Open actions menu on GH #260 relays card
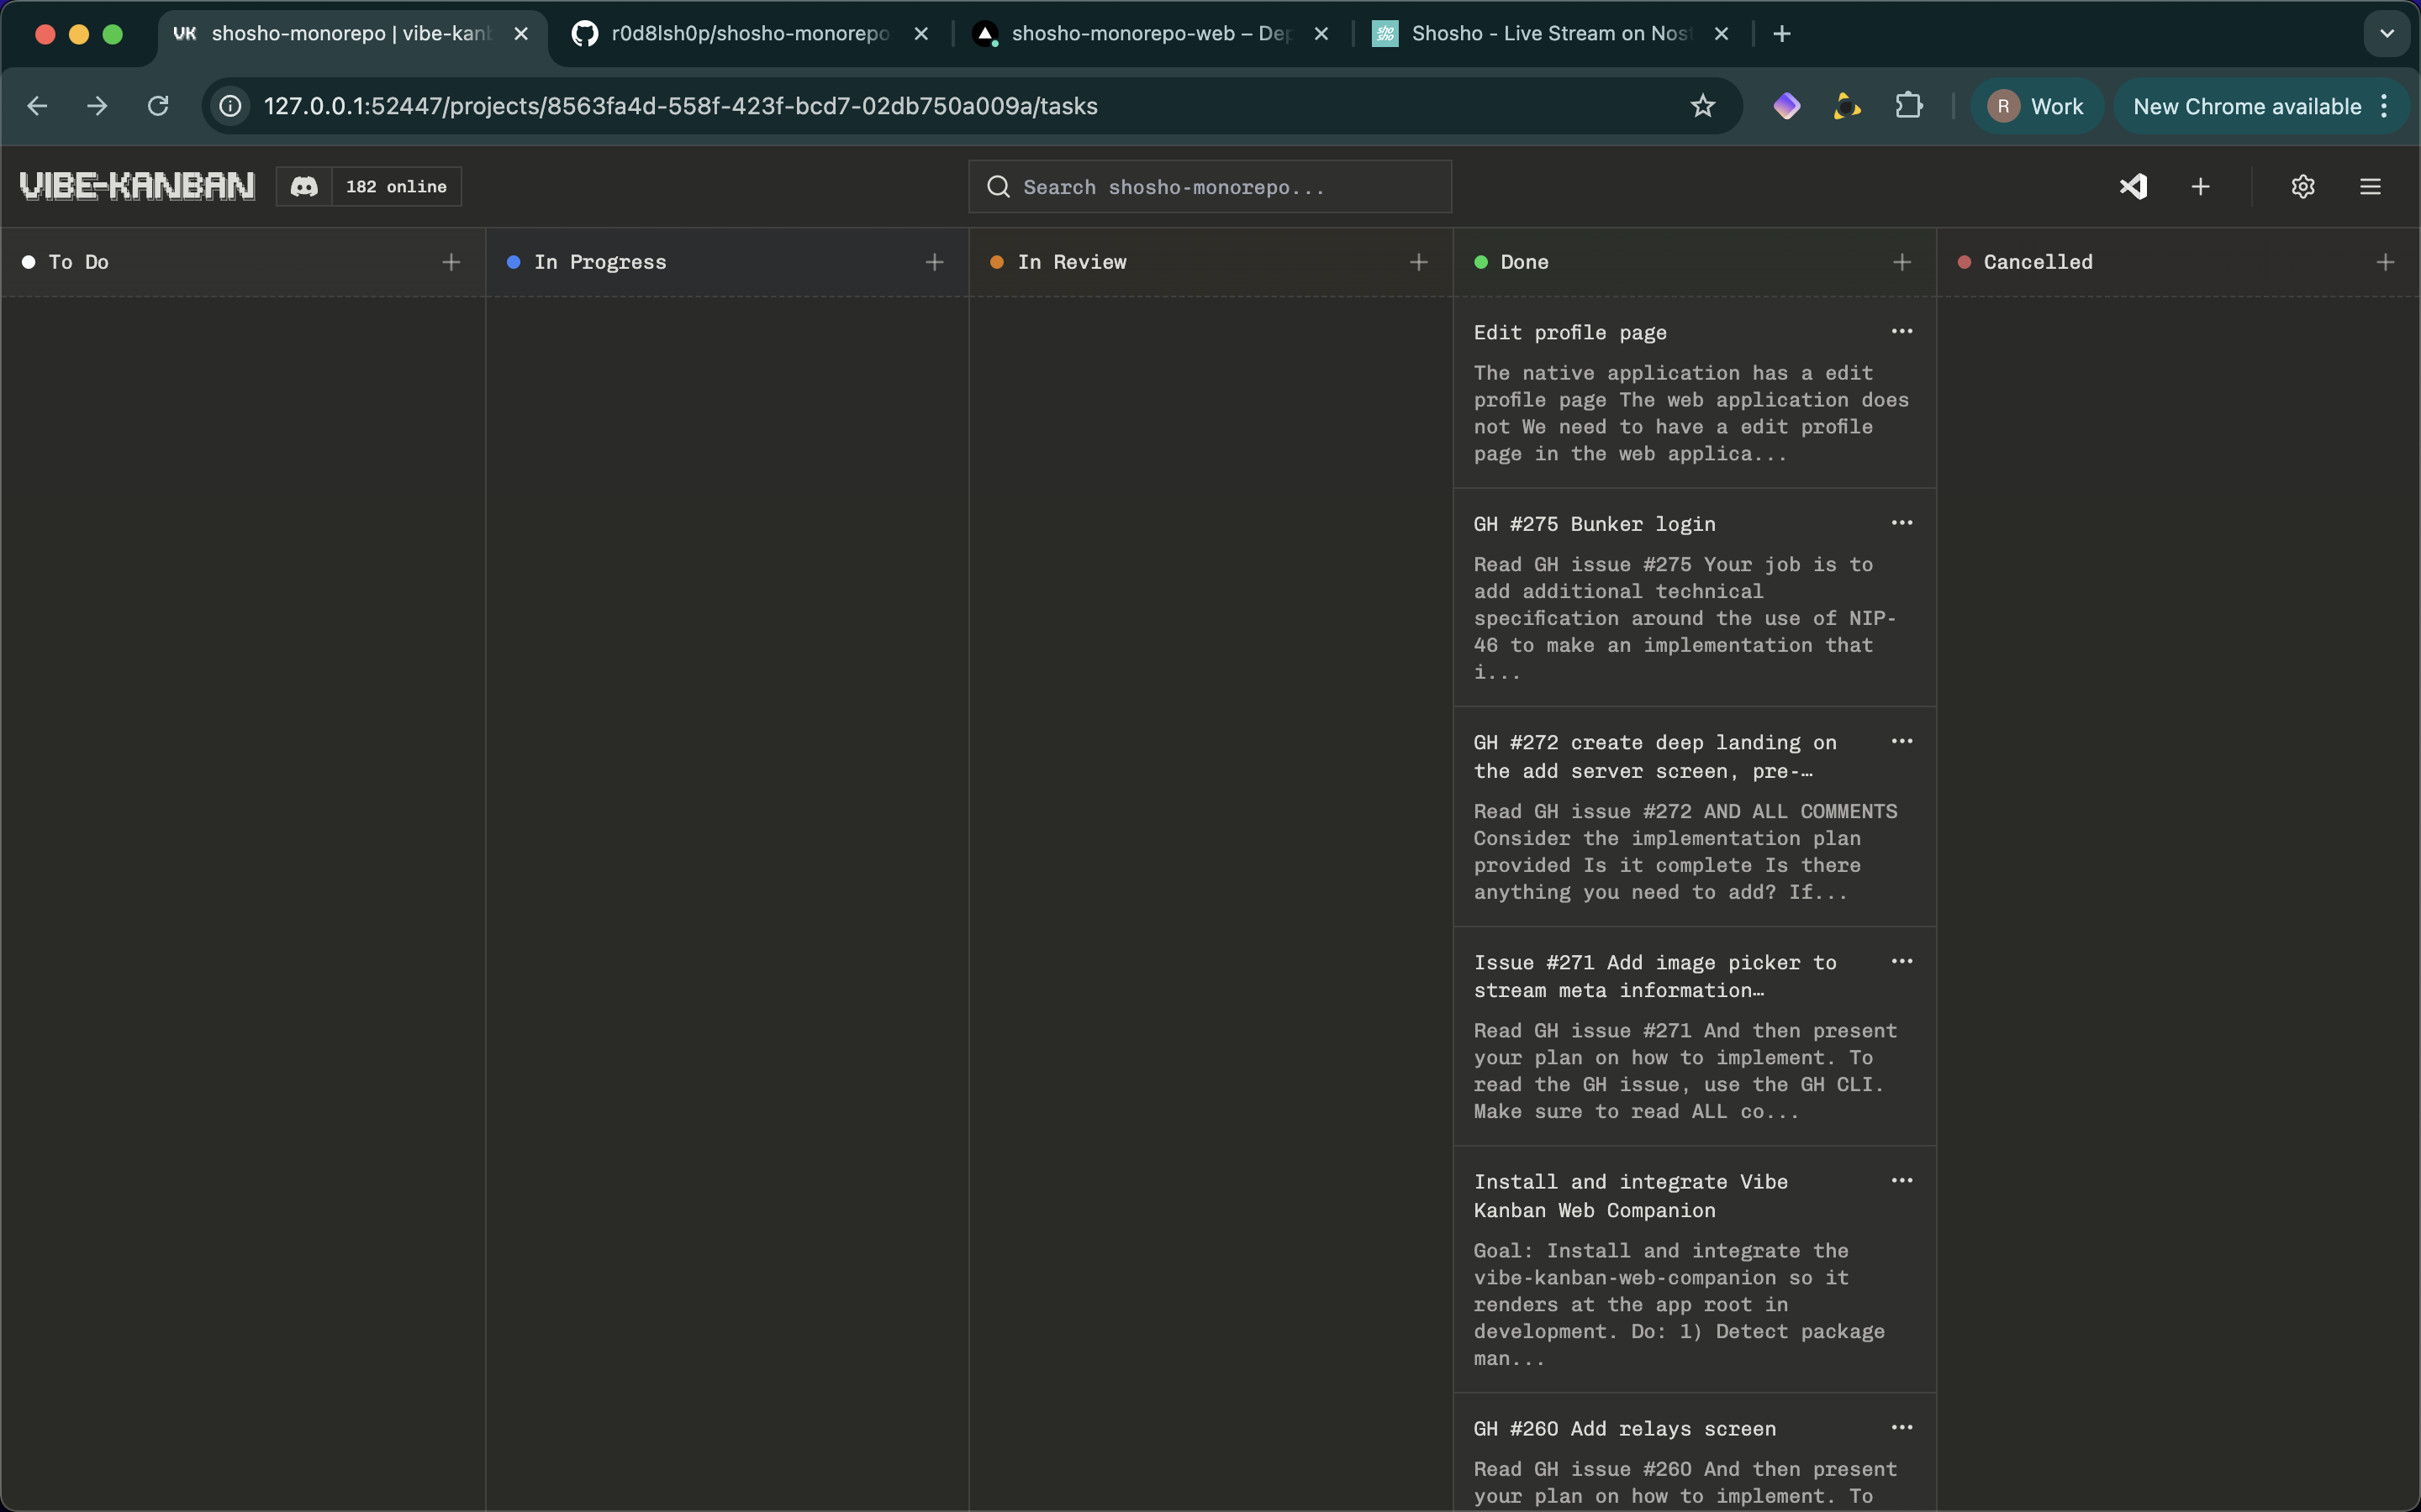 (1901, 1428)
